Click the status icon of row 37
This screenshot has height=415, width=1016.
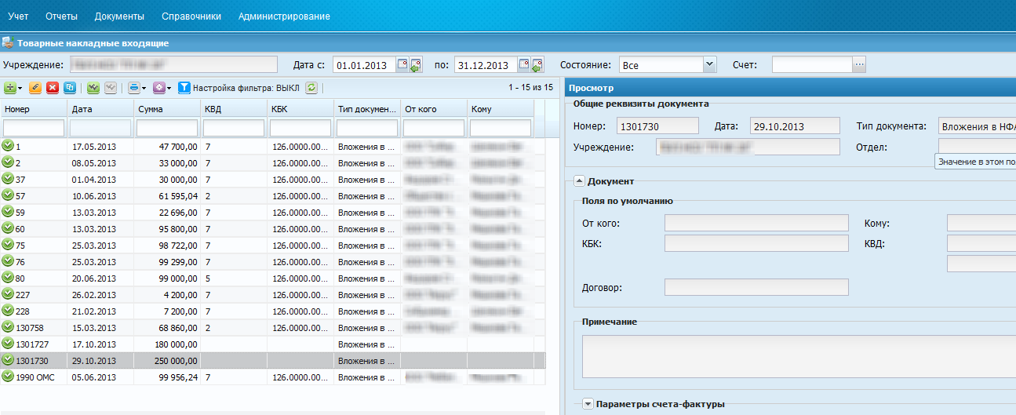coord(8,179)
